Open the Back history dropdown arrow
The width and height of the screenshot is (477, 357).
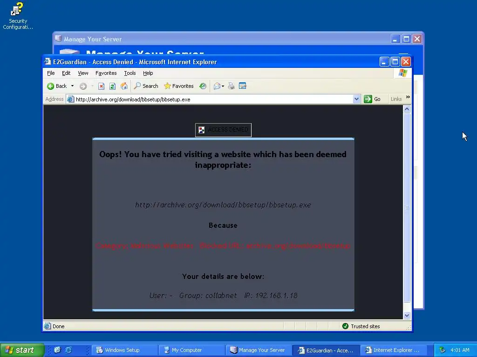[72, 86]
